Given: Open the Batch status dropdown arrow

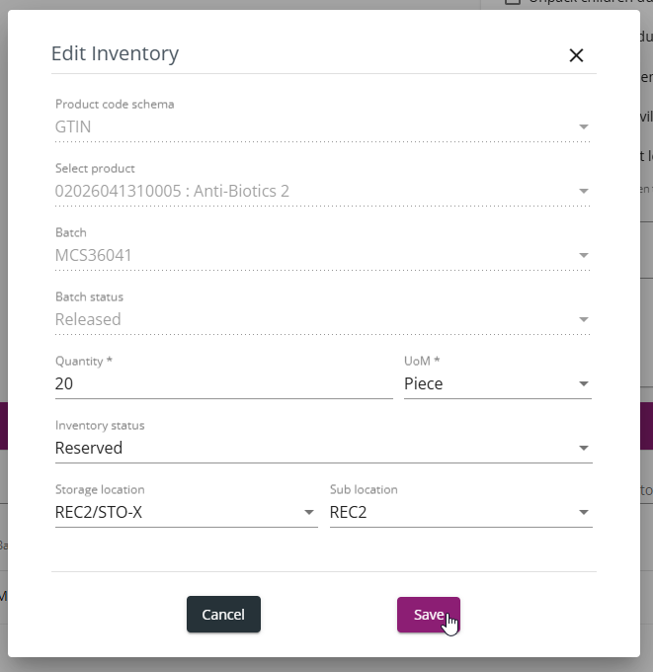Looking at the screenshot, I should point(583,320).
